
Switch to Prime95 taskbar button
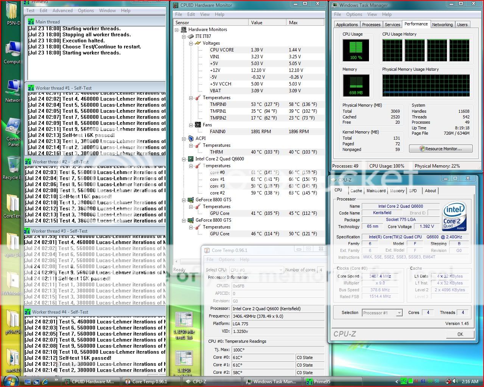[334, 381]
